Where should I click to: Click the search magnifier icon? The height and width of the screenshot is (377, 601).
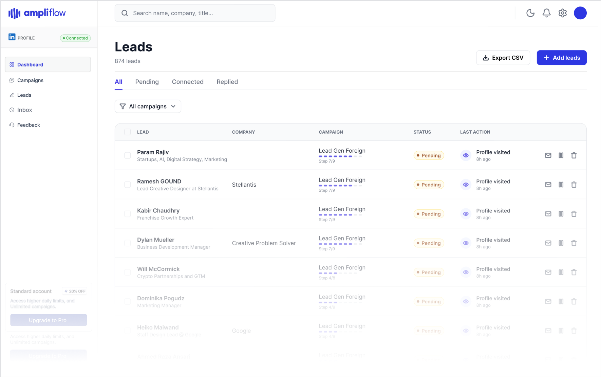point(125,13)
